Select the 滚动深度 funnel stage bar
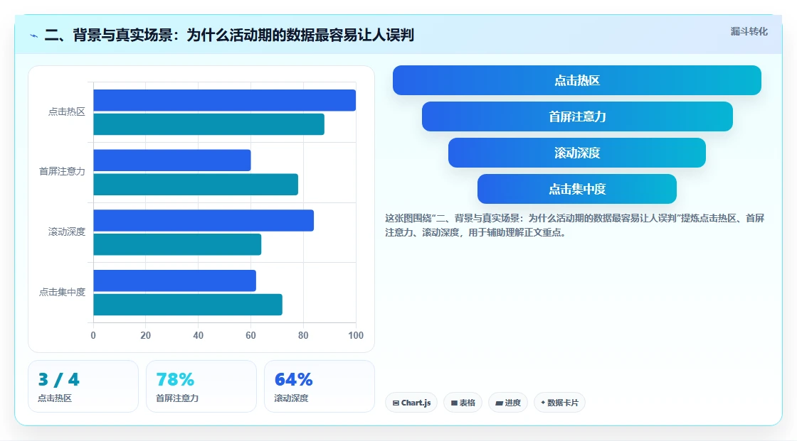 coord(577,153)
